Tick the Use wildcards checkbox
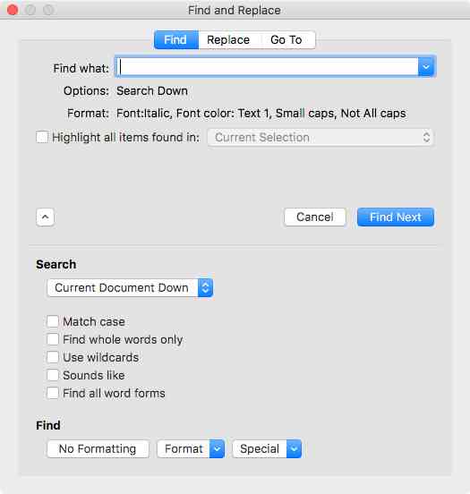Screen dimensions: 470x494 pyautogui.click(x=53, y=357)
